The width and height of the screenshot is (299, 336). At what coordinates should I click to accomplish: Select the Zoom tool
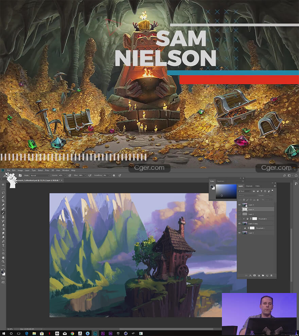tap(3, 262)
